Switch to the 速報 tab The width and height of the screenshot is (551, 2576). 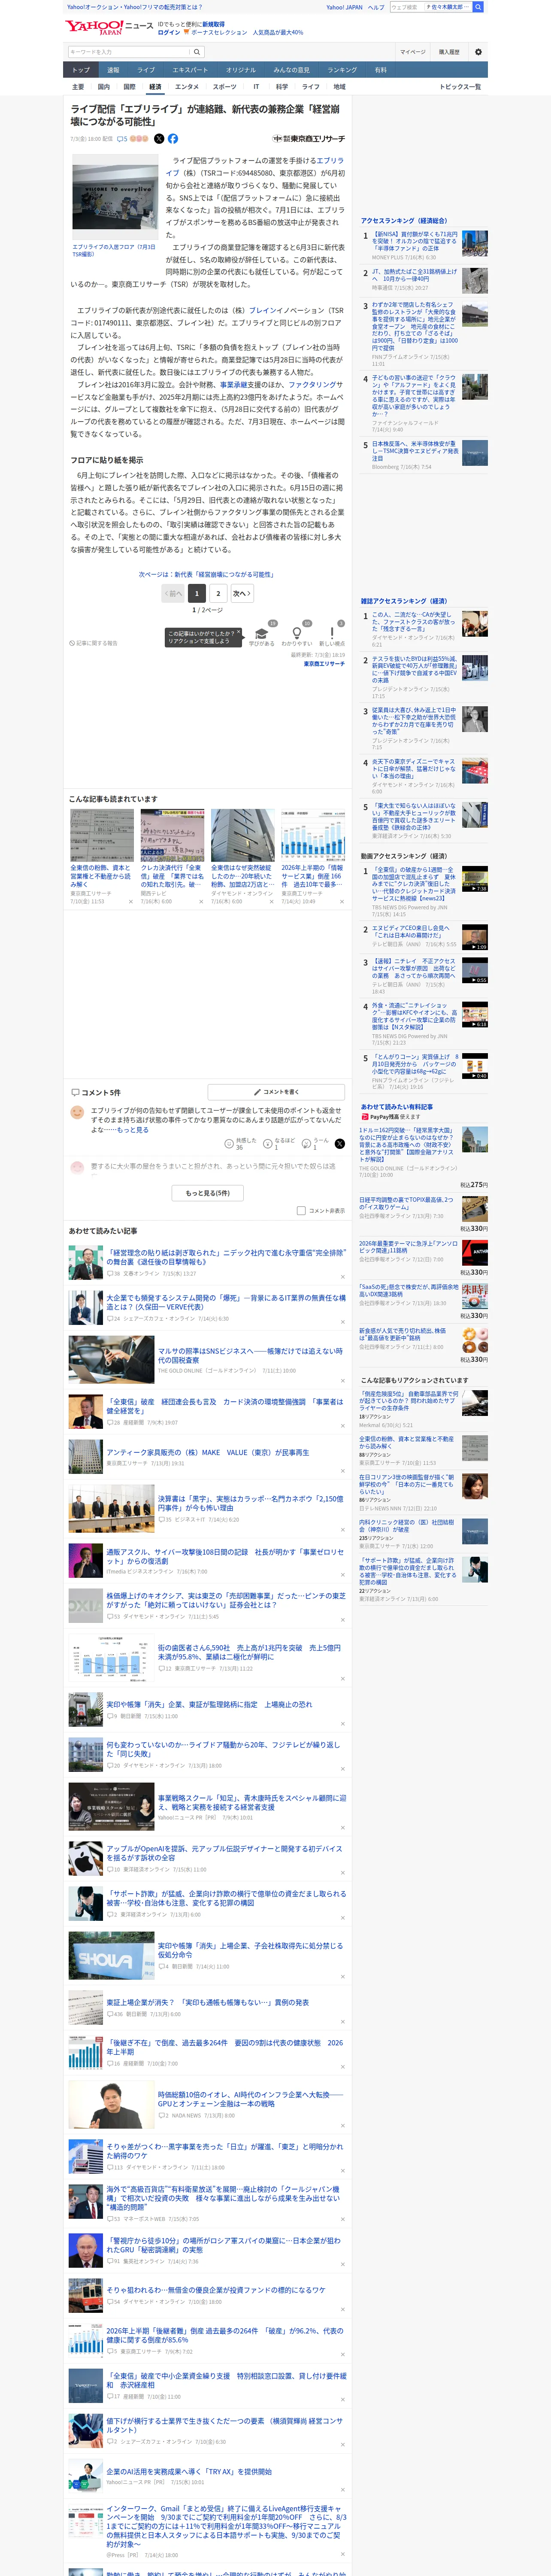tap(113, 70)
